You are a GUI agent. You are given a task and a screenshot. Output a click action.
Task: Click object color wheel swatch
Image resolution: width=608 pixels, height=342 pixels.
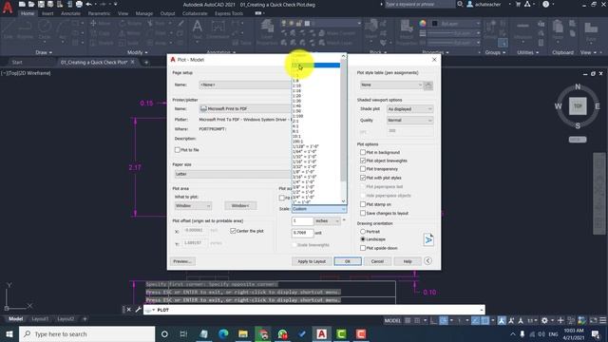(423, 23)
